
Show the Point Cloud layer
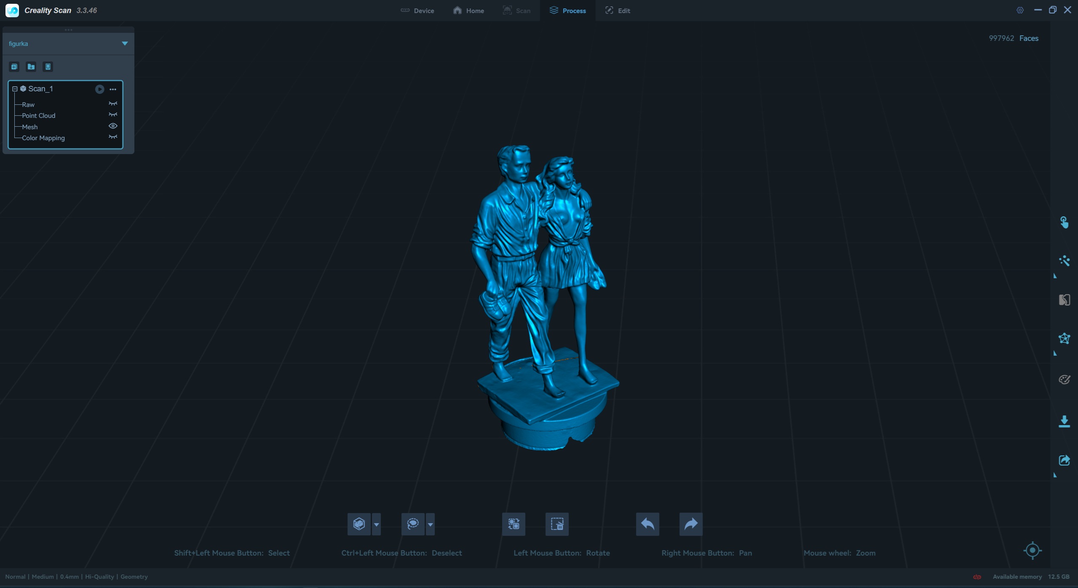click(113, 115)
